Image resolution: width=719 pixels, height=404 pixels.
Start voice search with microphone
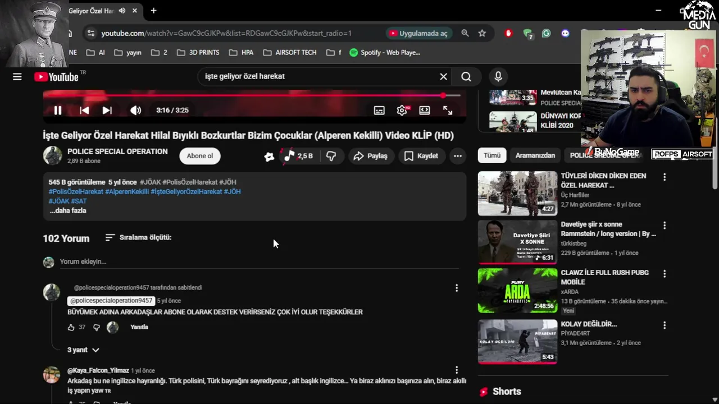point(498,77)
